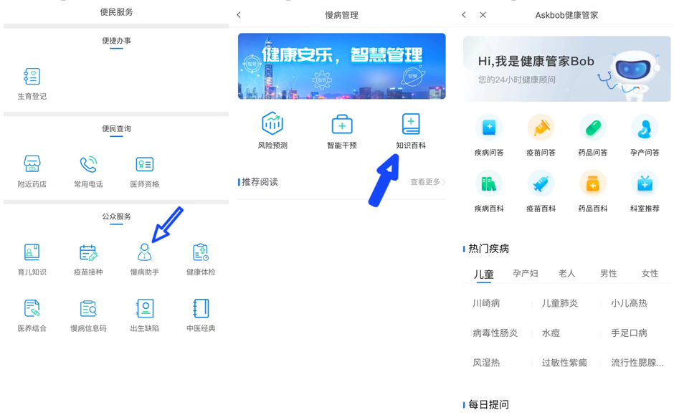Open the 疫苗接种 vaccination icon
674x420 pixels.
pyautogui.click(x=88, y=252)
